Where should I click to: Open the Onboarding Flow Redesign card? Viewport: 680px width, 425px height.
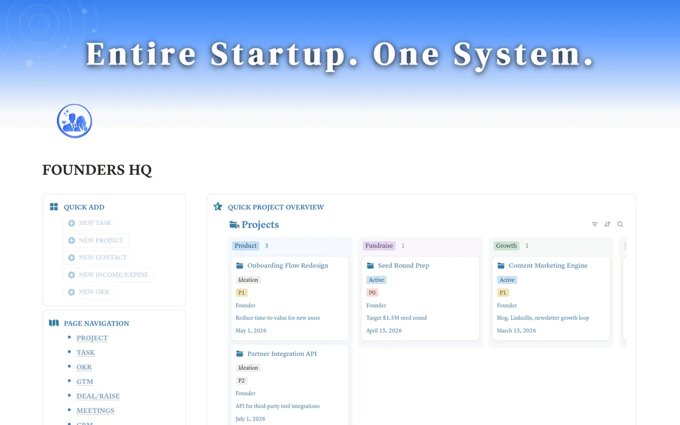click(x=290, y=299)
